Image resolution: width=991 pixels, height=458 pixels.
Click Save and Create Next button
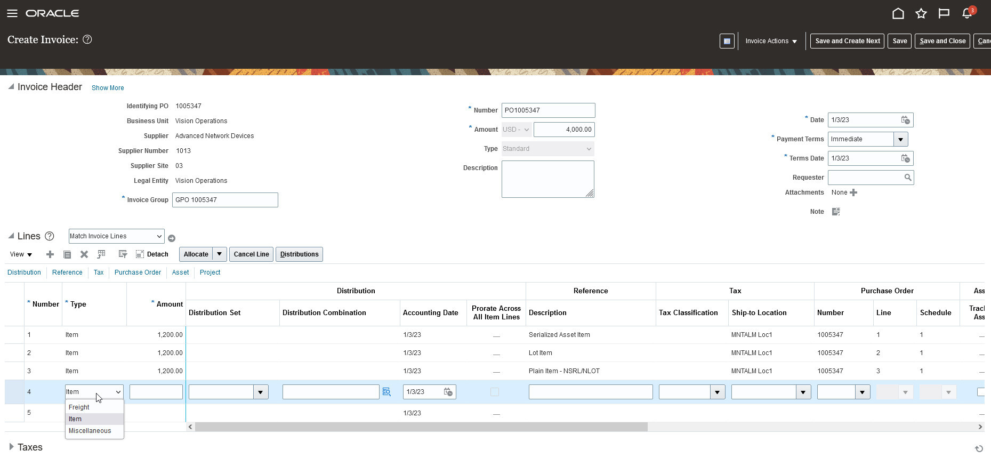click(848, 41)
